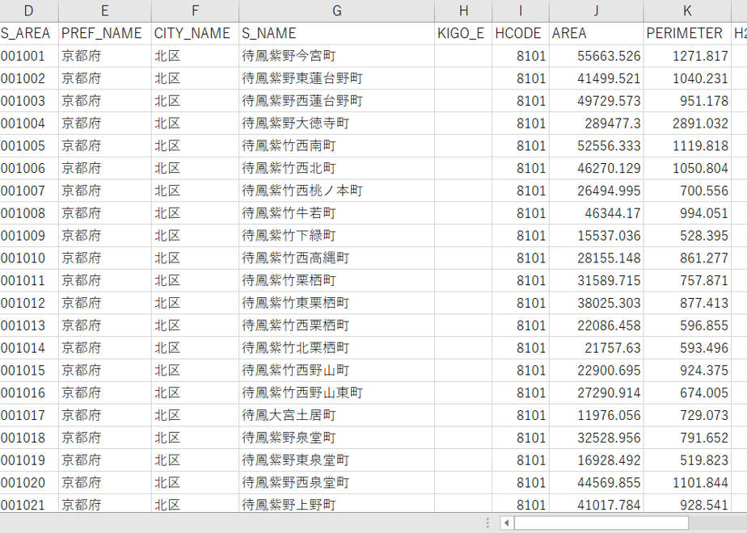Click AREA value 44569.855

pos(597,483)
